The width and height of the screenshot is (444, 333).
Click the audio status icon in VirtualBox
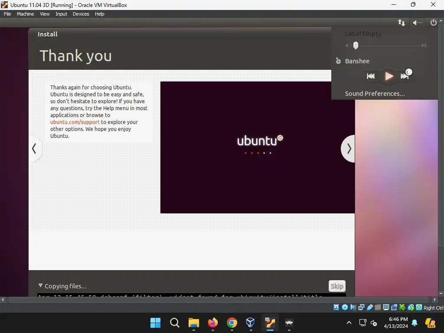coord(353,307)
